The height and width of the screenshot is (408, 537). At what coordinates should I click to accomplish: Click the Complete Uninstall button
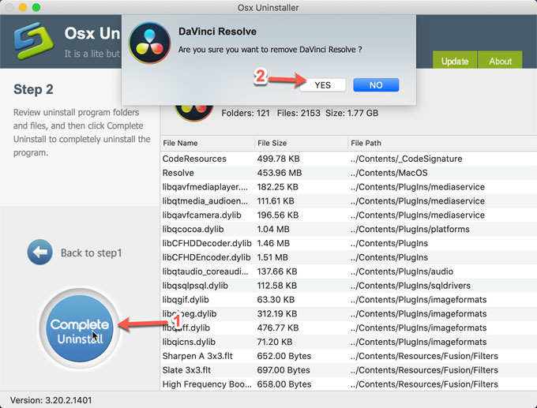(x=80, y=328)
